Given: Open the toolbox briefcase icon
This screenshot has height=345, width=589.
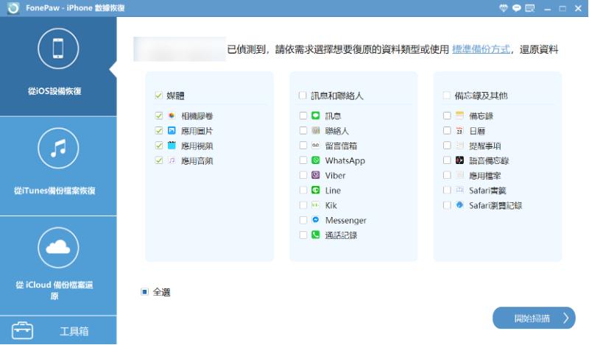Looking at the screenshot, I should click(22, 331).
